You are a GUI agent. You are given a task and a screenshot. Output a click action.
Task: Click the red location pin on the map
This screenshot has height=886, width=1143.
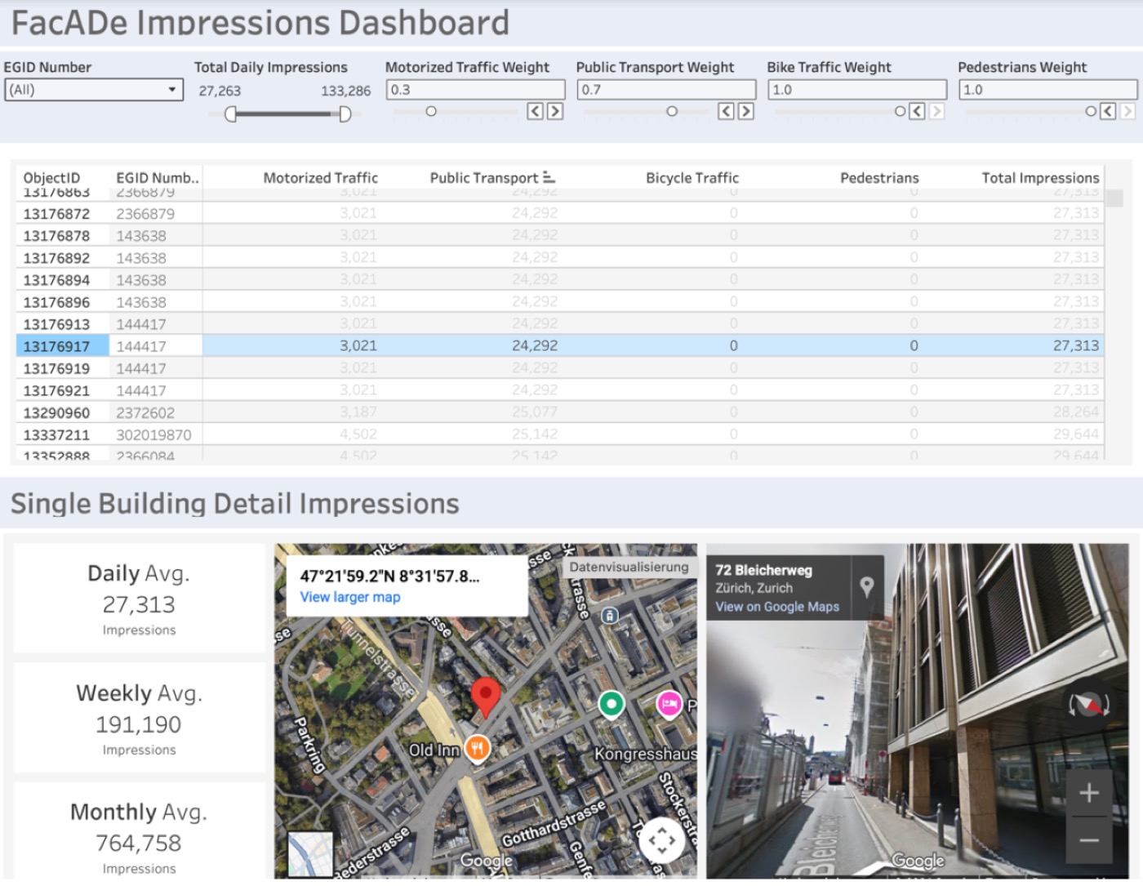click(486, 697)
